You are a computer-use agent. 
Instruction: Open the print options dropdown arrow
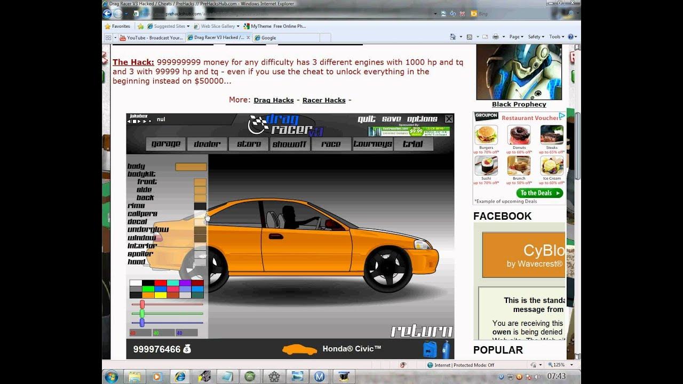(503, 37)
